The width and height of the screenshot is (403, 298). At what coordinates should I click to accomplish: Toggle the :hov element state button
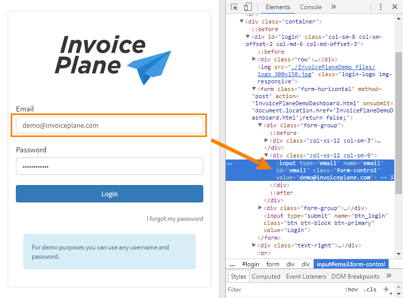(x=351, y=289)
